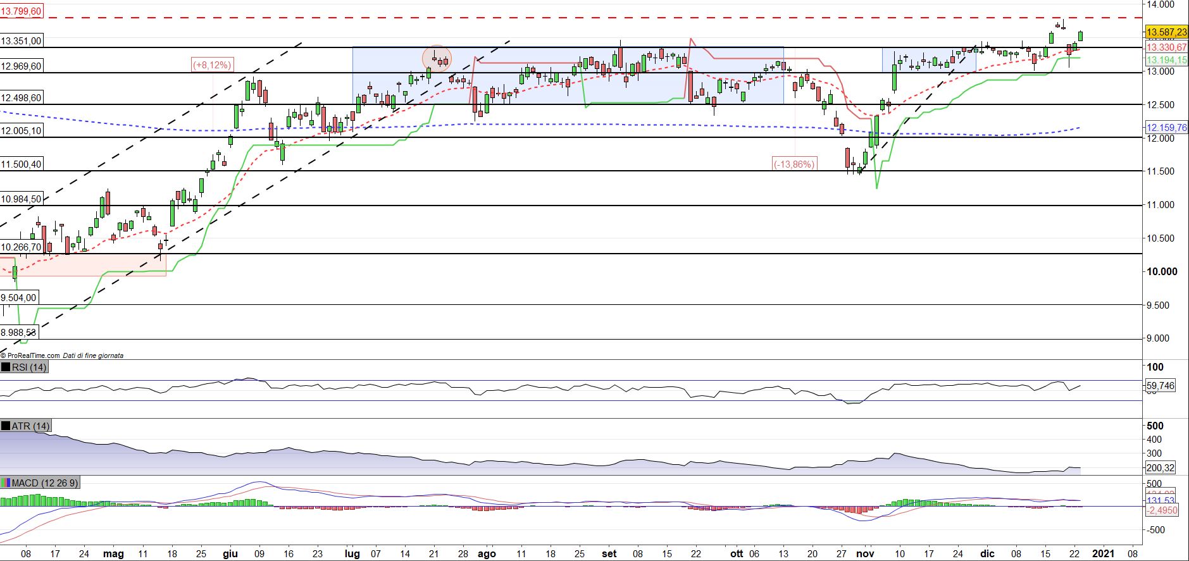Select the 10.266,70 support level label
Viewport: 1189px width, 561px height.
(x=22, y=247)
